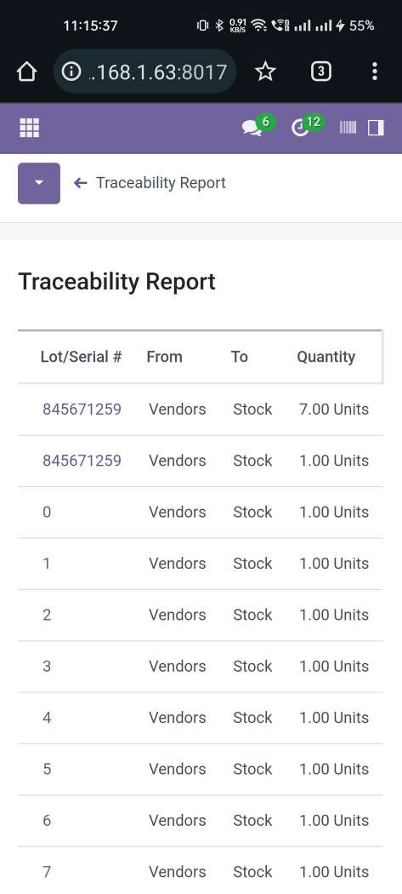Viewport: 402px width, 894px height.
Task: Bookmark page with the star icon
Action: point(265,72)
